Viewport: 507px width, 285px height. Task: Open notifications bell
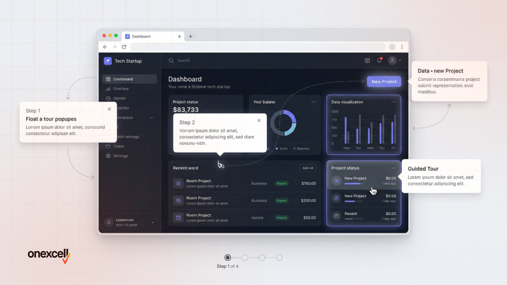[379, 61]
